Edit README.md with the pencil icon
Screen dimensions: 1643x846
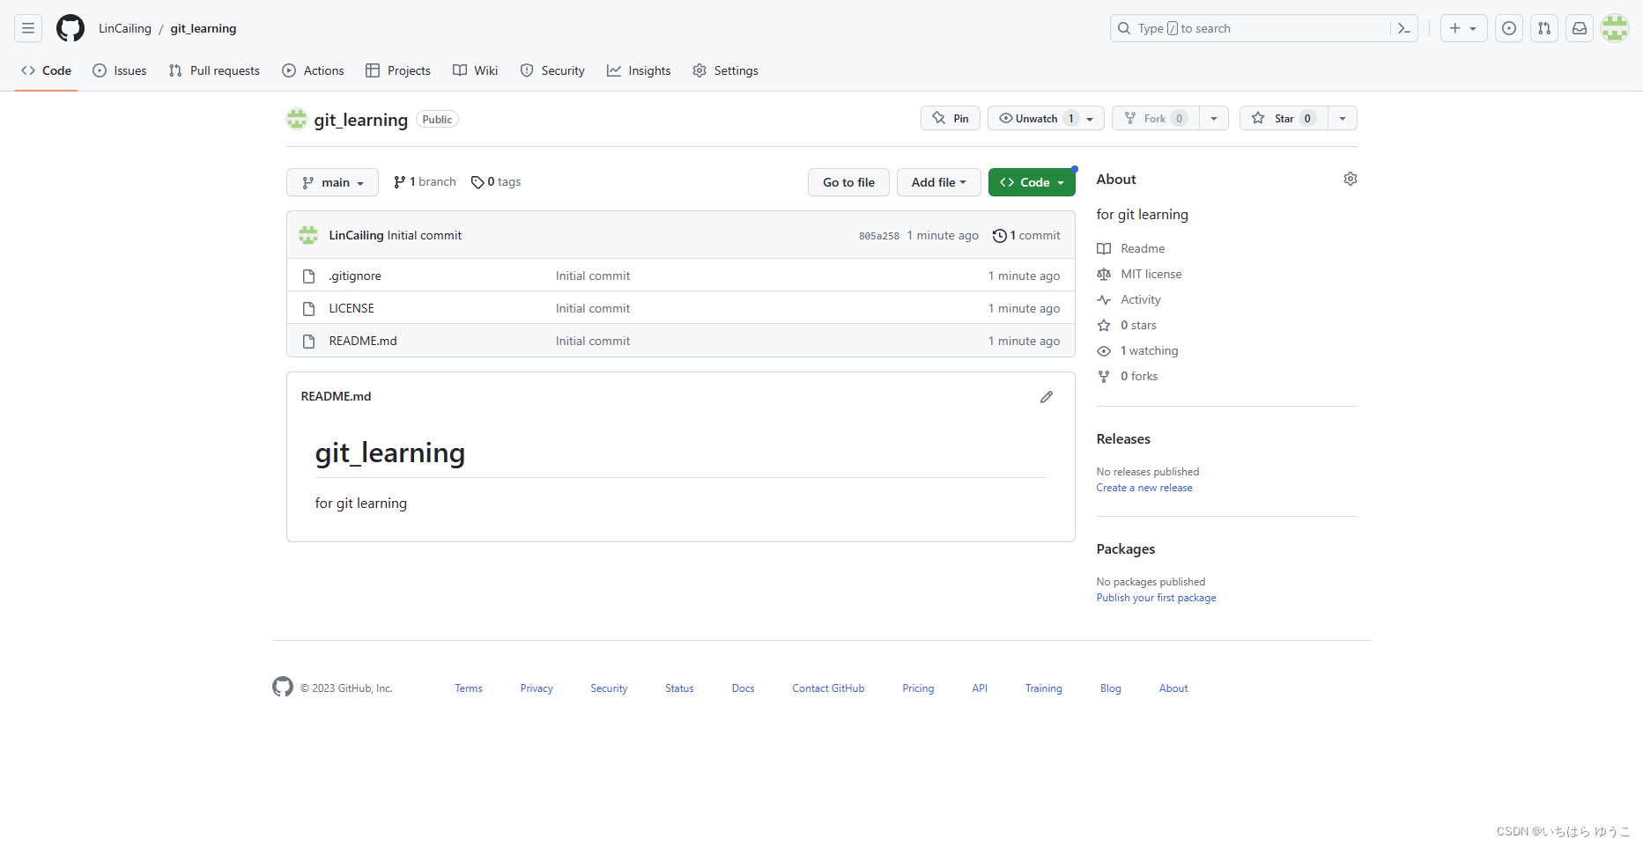click(1047, 397)
